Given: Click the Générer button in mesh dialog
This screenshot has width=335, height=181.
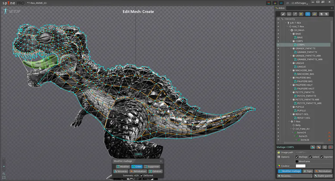Looking at the screenshot, I should pos(155,171).
